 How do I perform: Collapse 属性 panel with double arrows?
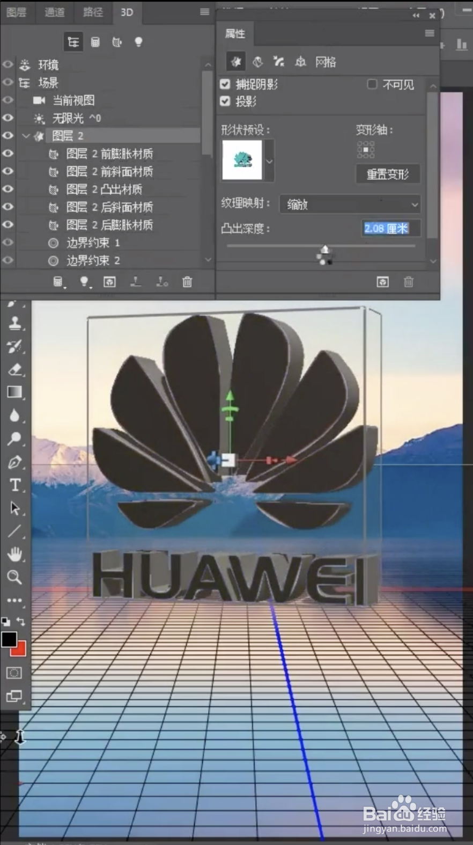(416, 16)
